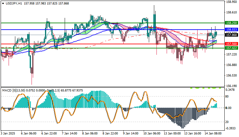
Task: Click the 157.220 price scale value
Action: click(232, 54)
